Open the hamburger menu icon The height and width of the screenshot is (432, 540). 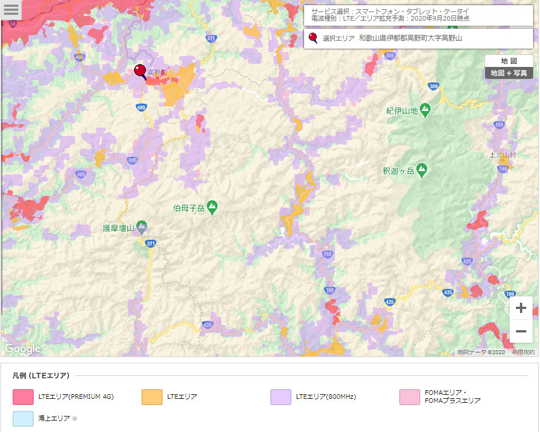11,9
